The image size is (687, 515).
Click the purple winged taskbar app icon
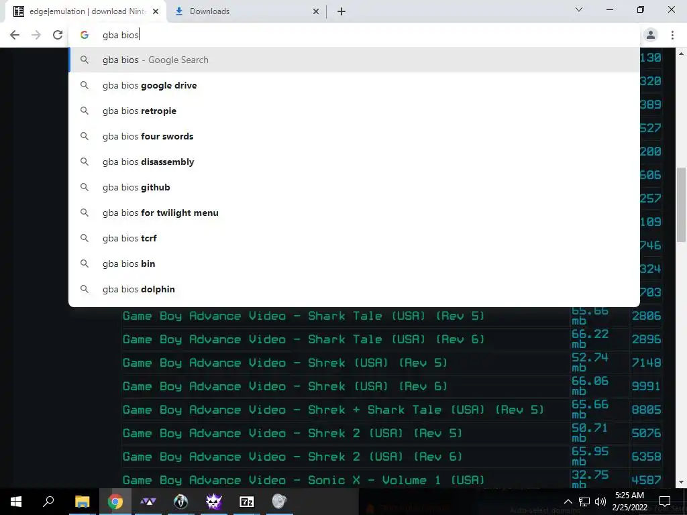(148, 502)
